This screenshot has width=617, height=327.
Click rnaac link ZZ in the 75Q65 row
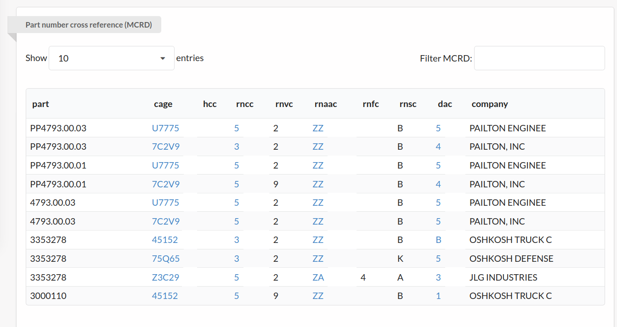click(318, 259)
